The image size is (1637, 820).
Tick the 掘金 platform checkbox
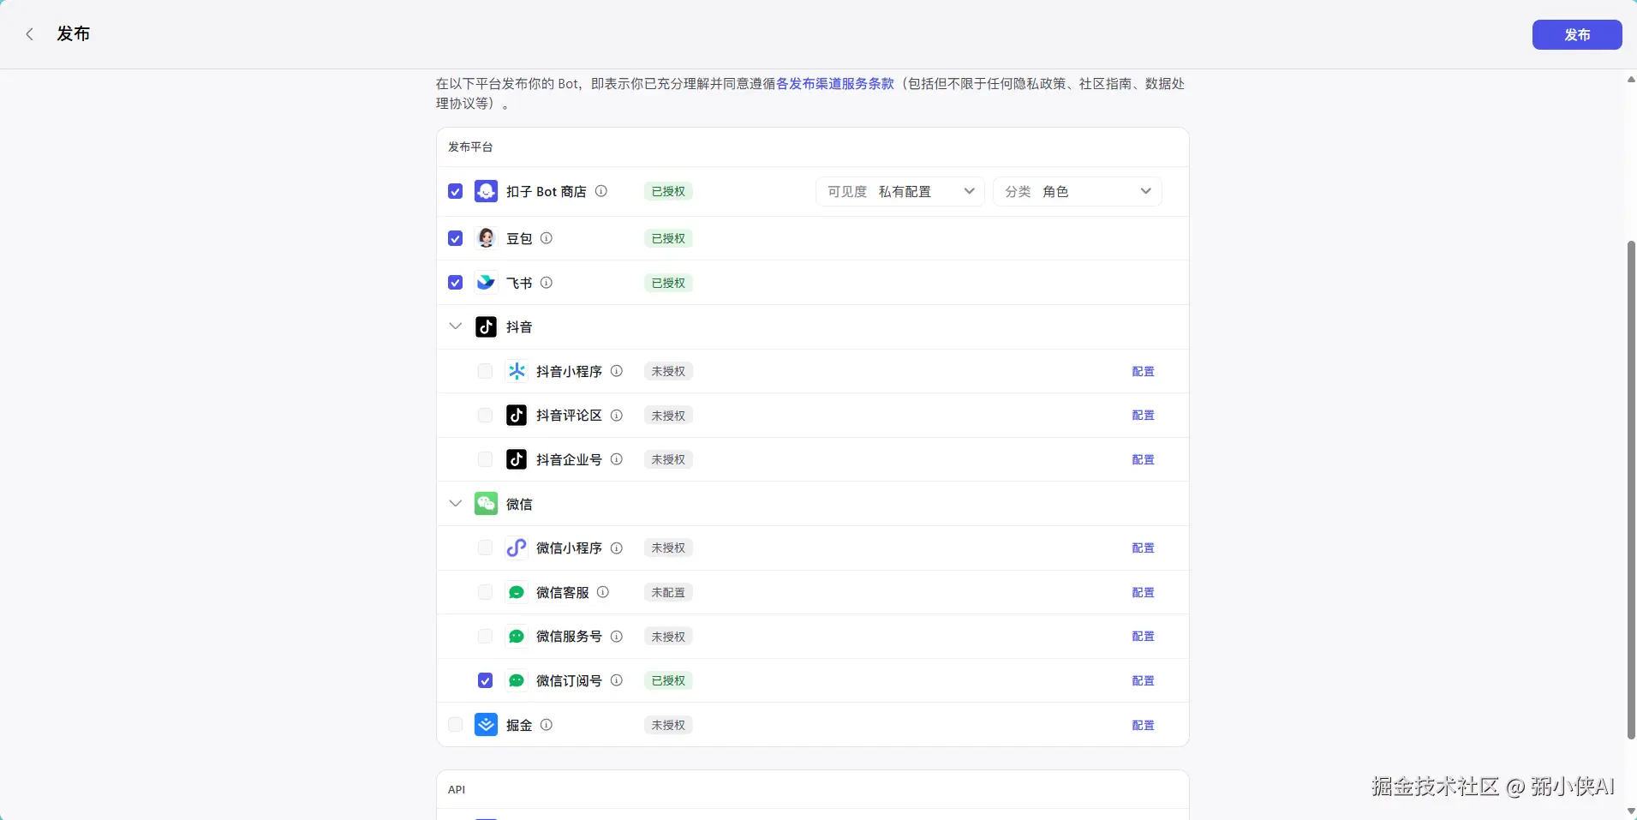click(x=456, y=725)
